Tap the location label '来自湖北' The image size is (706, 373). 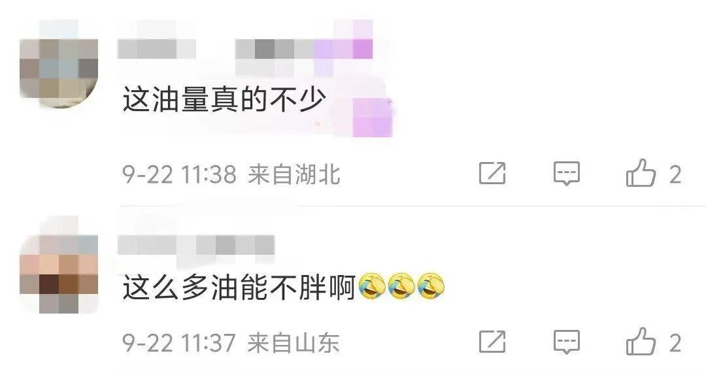[x=294, y=174]
